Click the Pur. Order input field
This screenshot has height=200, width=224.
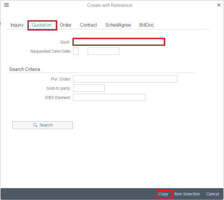[125, 79]
